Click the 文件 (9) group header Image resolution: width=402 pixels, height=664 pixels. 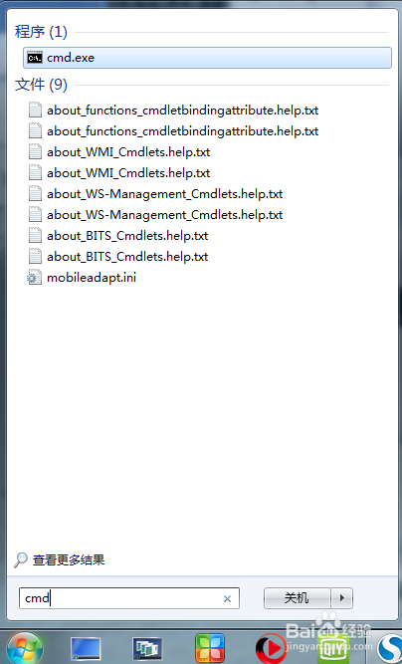click(41, 85)
